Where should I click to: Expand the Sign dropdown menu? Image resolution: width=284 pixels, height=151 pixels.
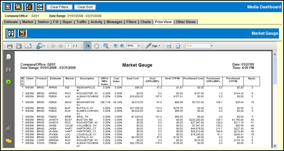[159, 46]
